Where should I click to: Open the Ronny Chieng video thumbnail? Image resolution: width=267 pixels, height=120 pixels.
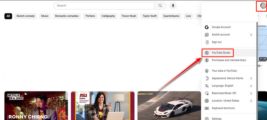click(x=36, y=106)
